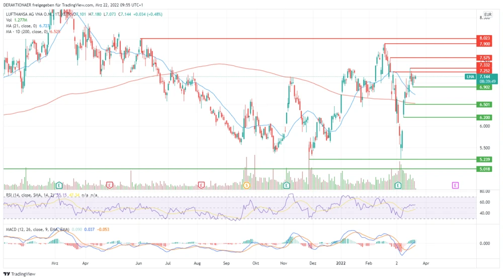Select the Vol 1.277M indicator legend

17,20
